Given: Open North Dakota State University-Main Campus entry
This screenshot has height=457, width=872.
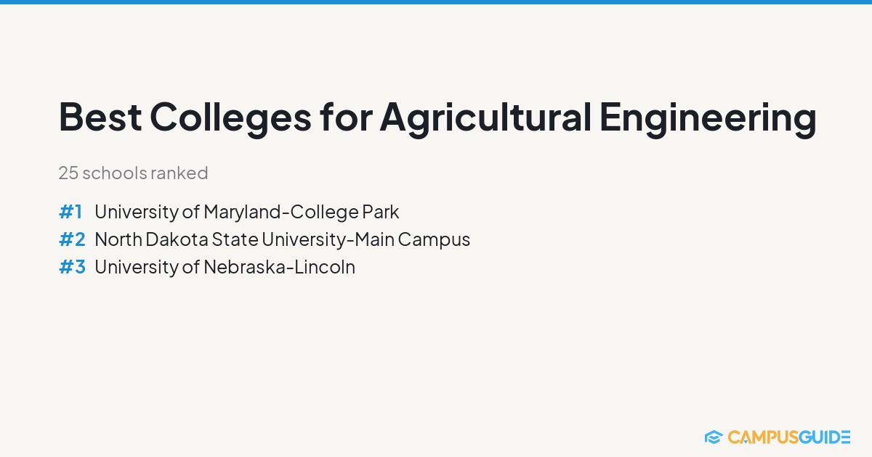Looking at the screenshot, I should (x=283, y=239).
